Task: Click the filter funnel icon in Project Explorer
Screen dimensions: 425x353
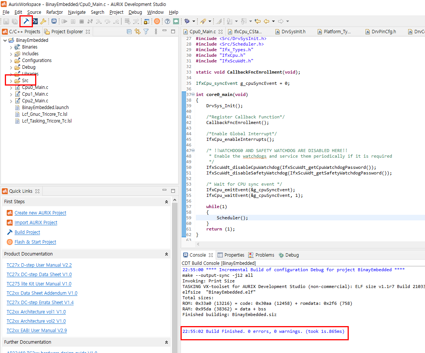Action: pos(146,32)
